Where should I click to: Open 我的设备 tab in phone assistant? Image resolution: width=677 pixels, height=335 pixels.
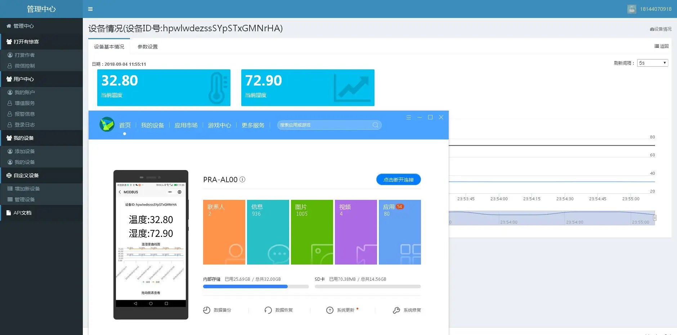coord(152,125)
